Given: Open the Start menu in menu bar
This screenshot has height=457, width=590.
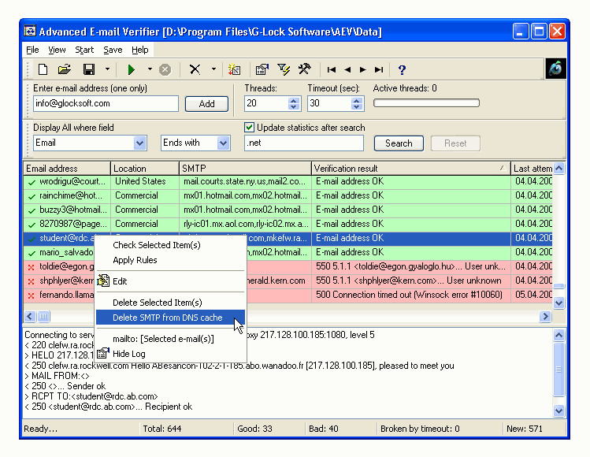Looking at the screenshot, I should pos(84,50).
